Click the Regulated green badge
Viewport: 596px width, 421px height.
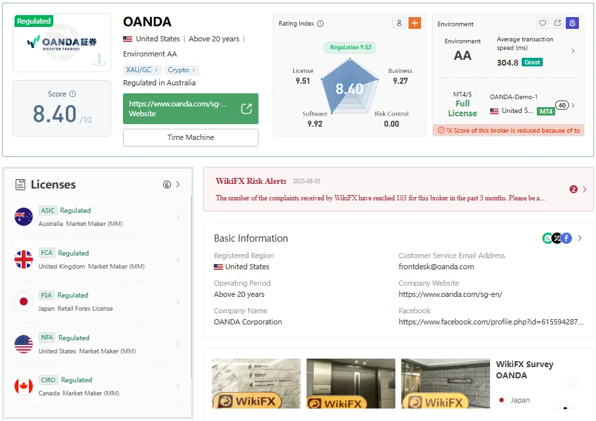(34, 21)
